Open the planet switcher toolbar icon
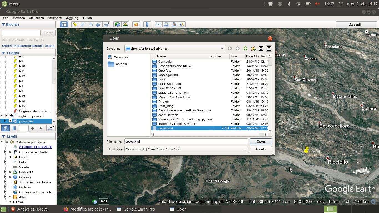Viewport: 379px width, 213px height. 136,24
